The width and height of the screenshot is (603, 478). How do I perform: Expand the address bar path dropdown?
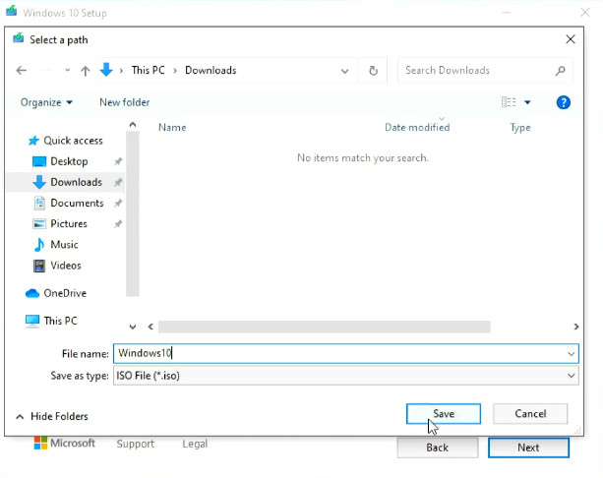(344, 71)
